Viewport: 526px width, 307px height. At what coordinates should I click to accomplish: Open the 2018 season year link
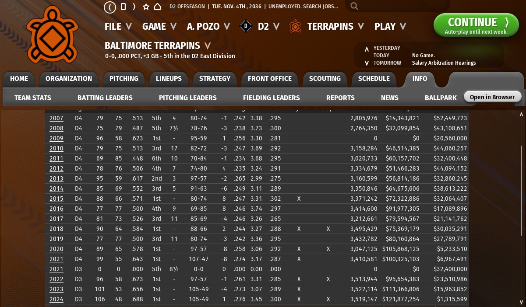pyautogui.click(x=56, y=229)
